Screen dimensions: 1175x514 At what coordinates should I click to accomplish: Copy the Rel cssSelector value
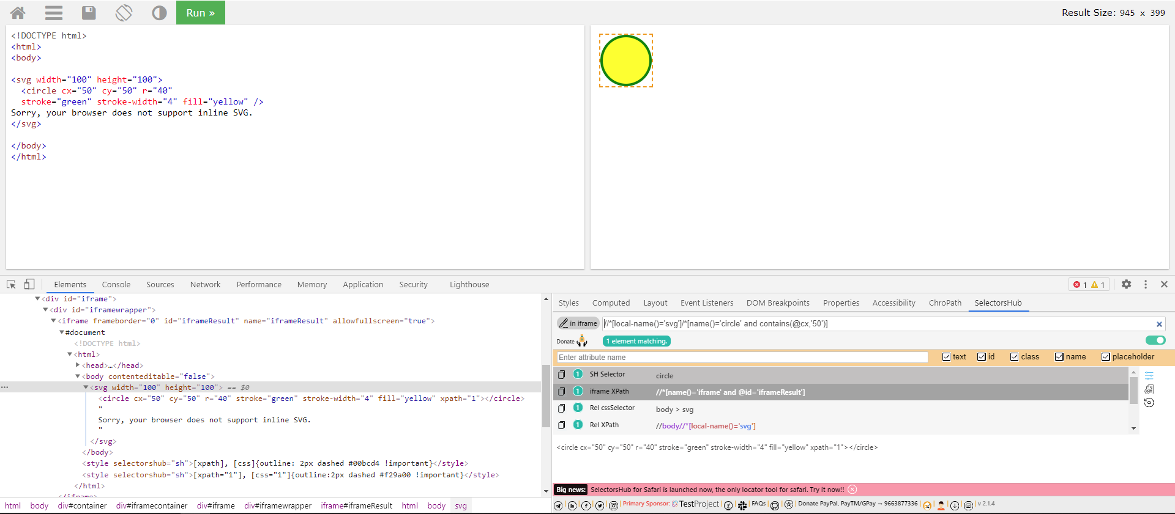click(561, 408)
